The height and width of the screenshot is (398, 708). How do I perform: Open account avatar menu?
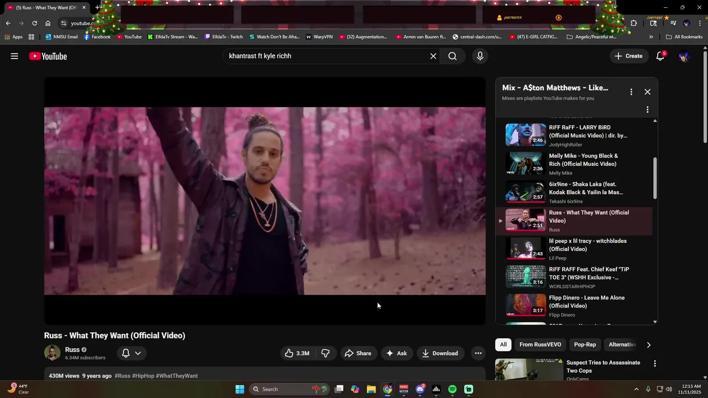[685, 56]
